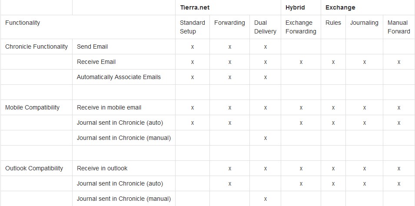Click the Mobile Compatibility row label
Screen dimensions: 415x206
32,107
